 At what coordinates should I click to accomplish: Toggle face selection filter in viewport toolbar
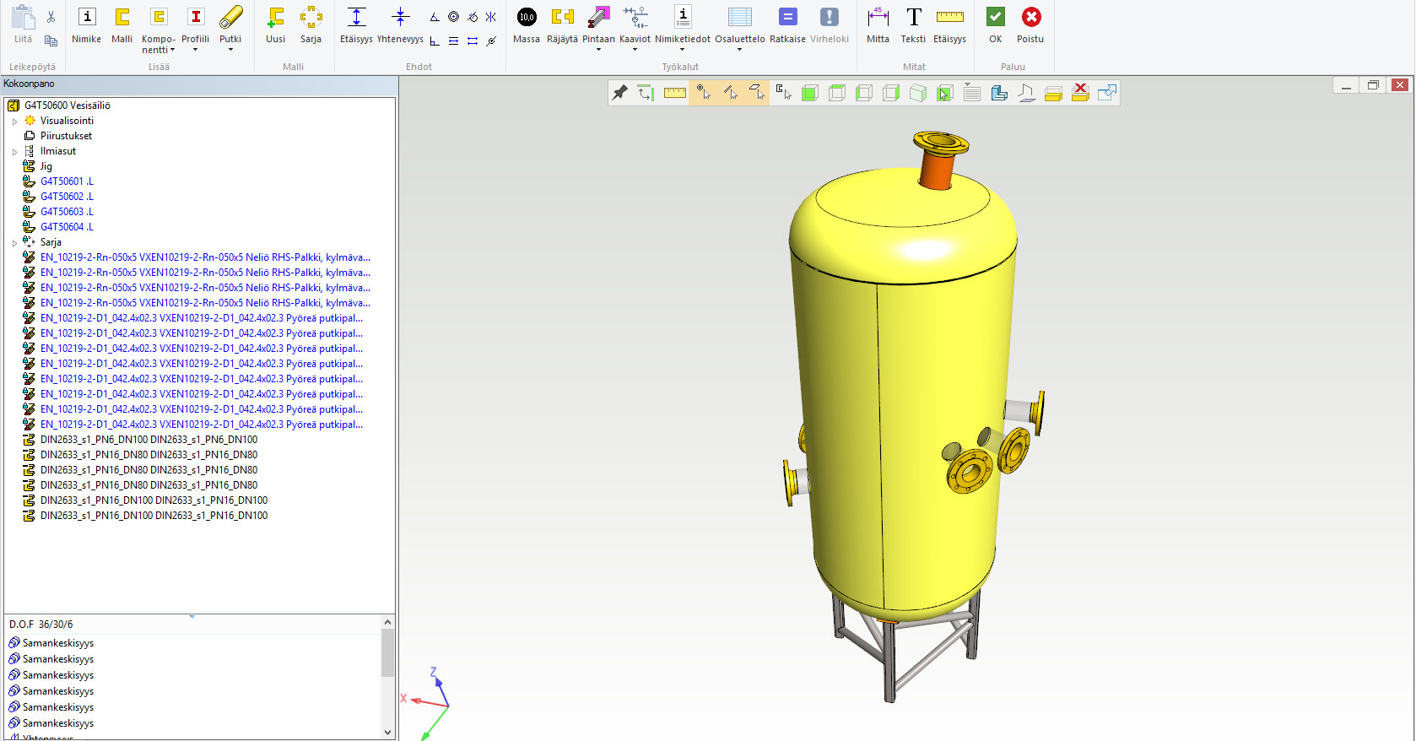point(757,93)
